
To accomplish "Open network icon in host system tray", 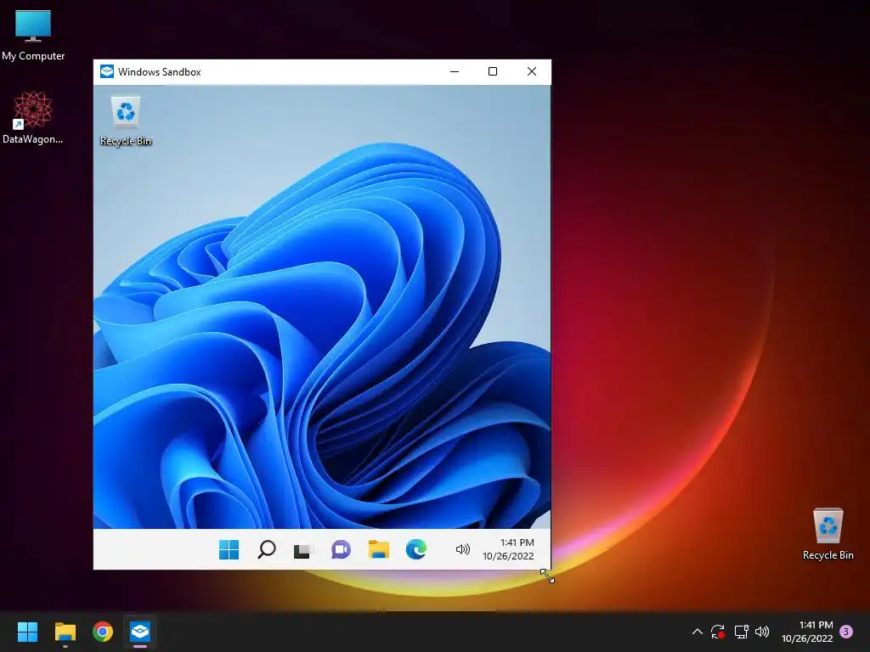I will tap(741, 632).
